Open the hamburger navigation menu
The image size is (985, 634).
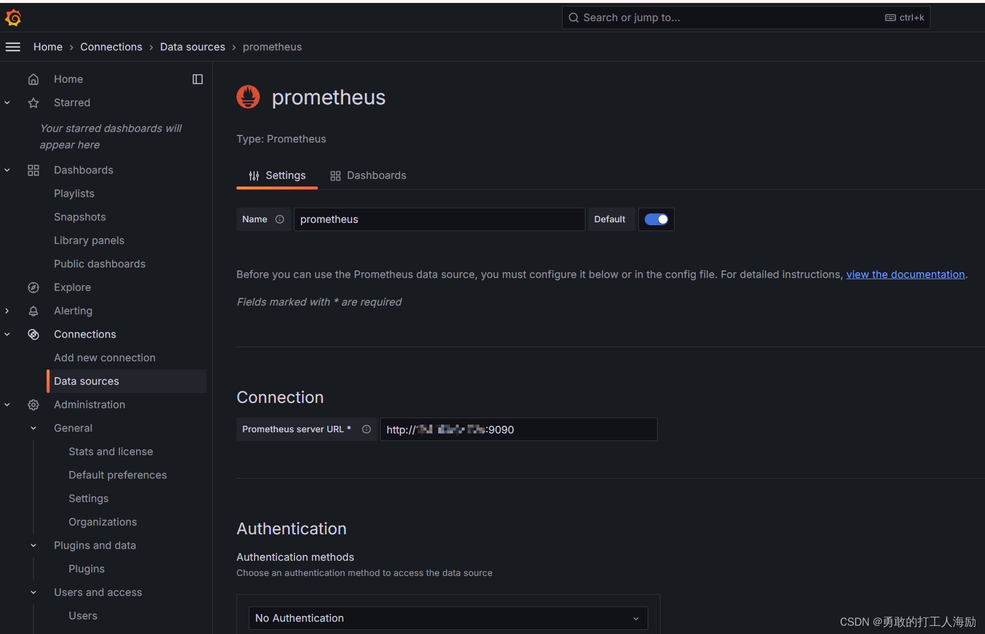pos(13,47)
